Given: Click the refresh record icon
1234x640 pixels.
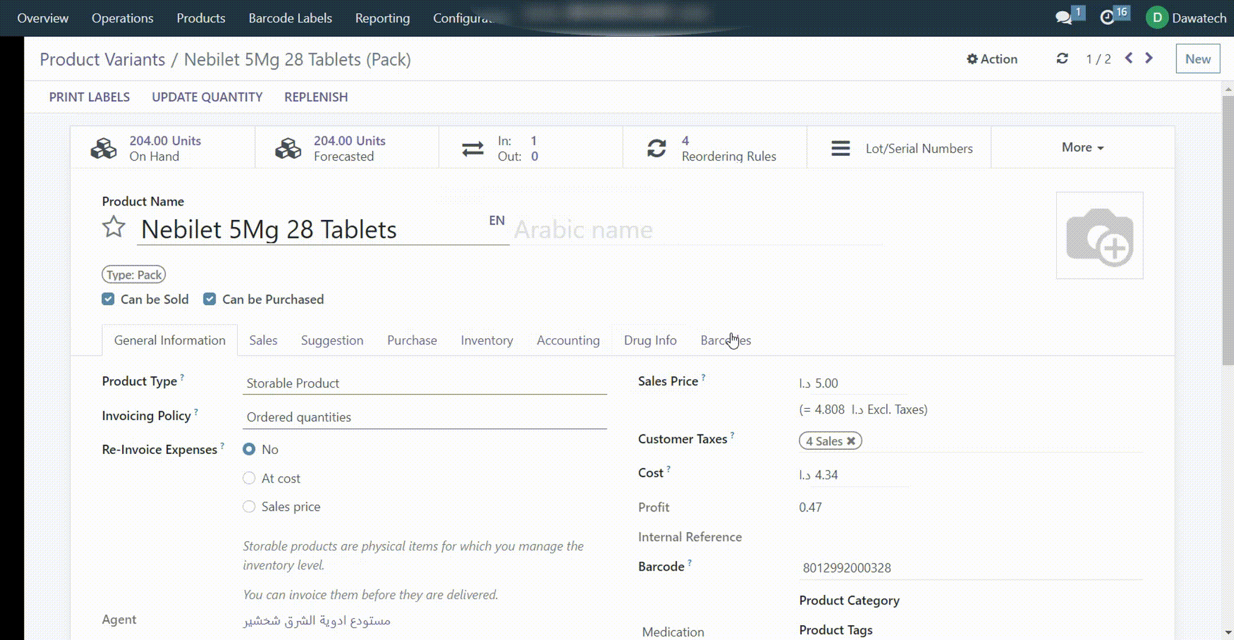Looking at the screenshot, I should point(1062,59).
